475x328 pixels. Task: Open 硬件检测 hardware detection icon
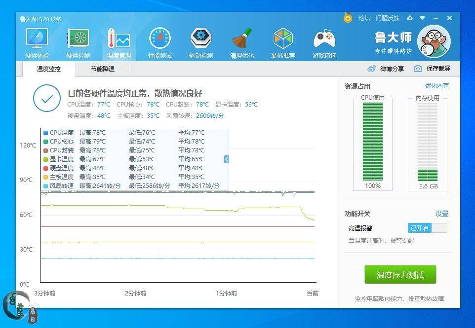tap(78, 43)
